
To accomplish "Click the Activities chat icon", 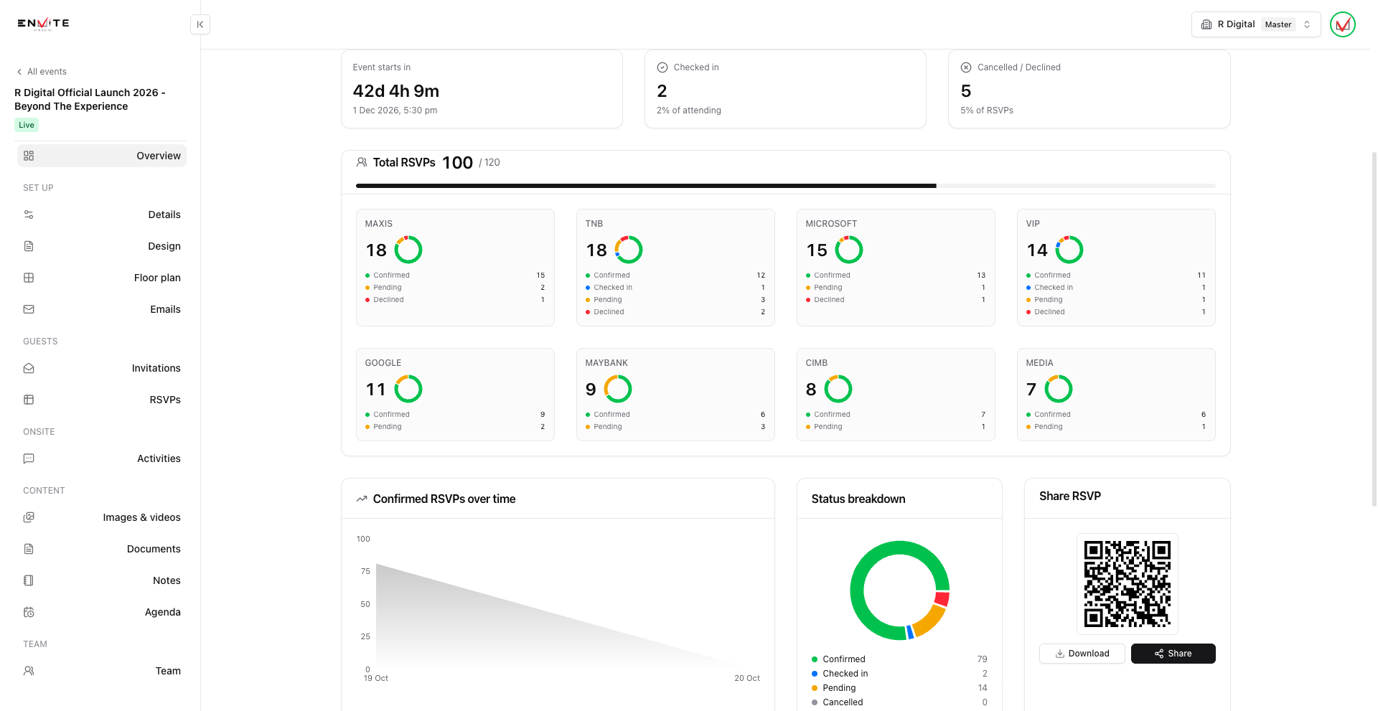I will (x=29, y=458).
